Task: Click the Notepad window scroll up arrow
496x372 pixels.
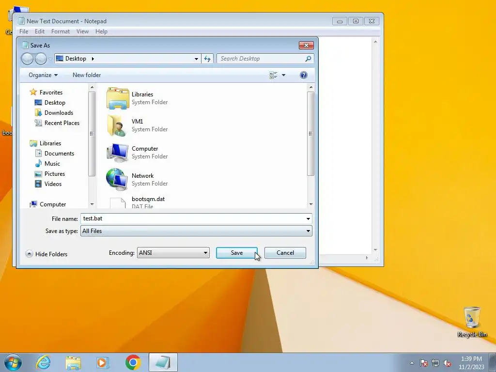Action: point(375,42)
